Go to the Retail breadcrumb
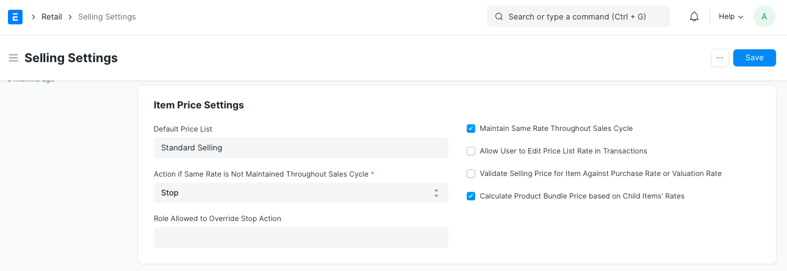Screen dimensions: 787x271 click(x=52, y=16)
